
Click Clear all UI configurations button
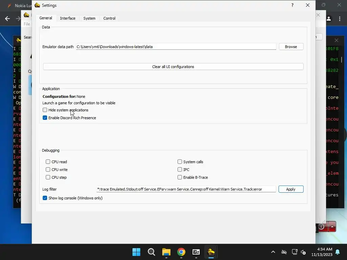click(173, 67)
